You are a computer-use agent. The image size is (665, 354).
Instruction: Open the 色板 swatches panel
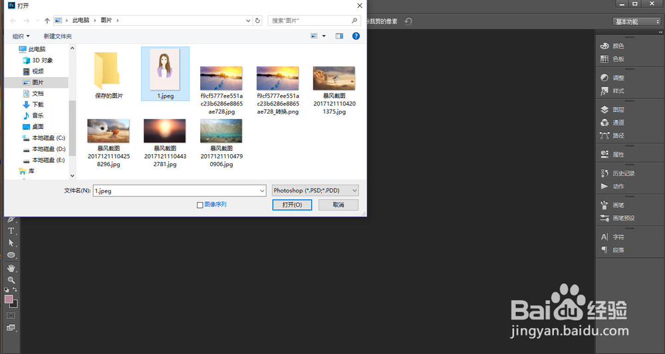point(612,59)
